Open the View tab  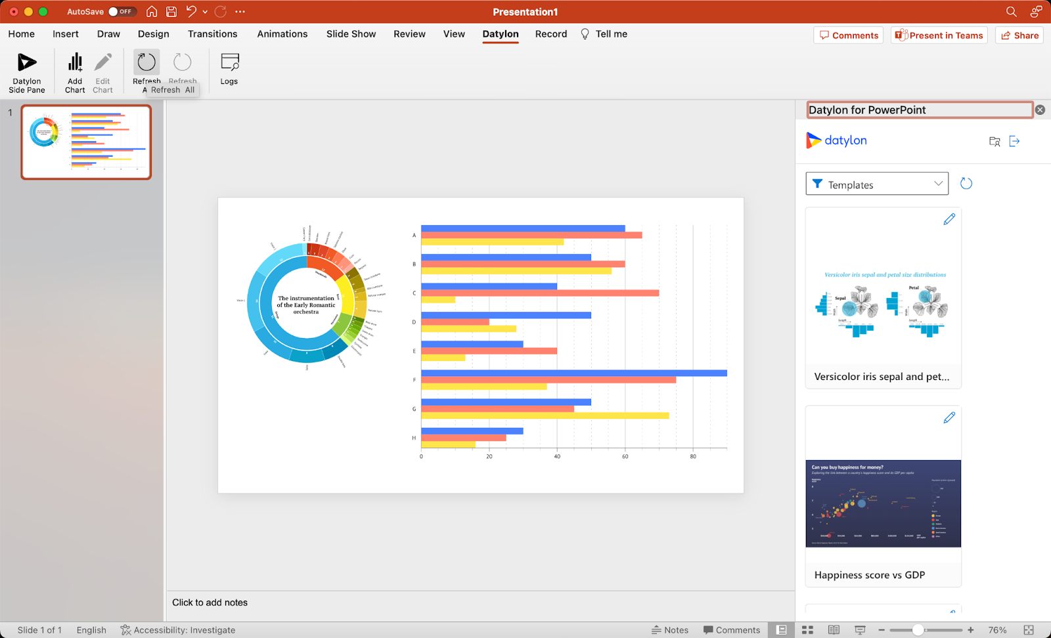(x=454, y=34)
